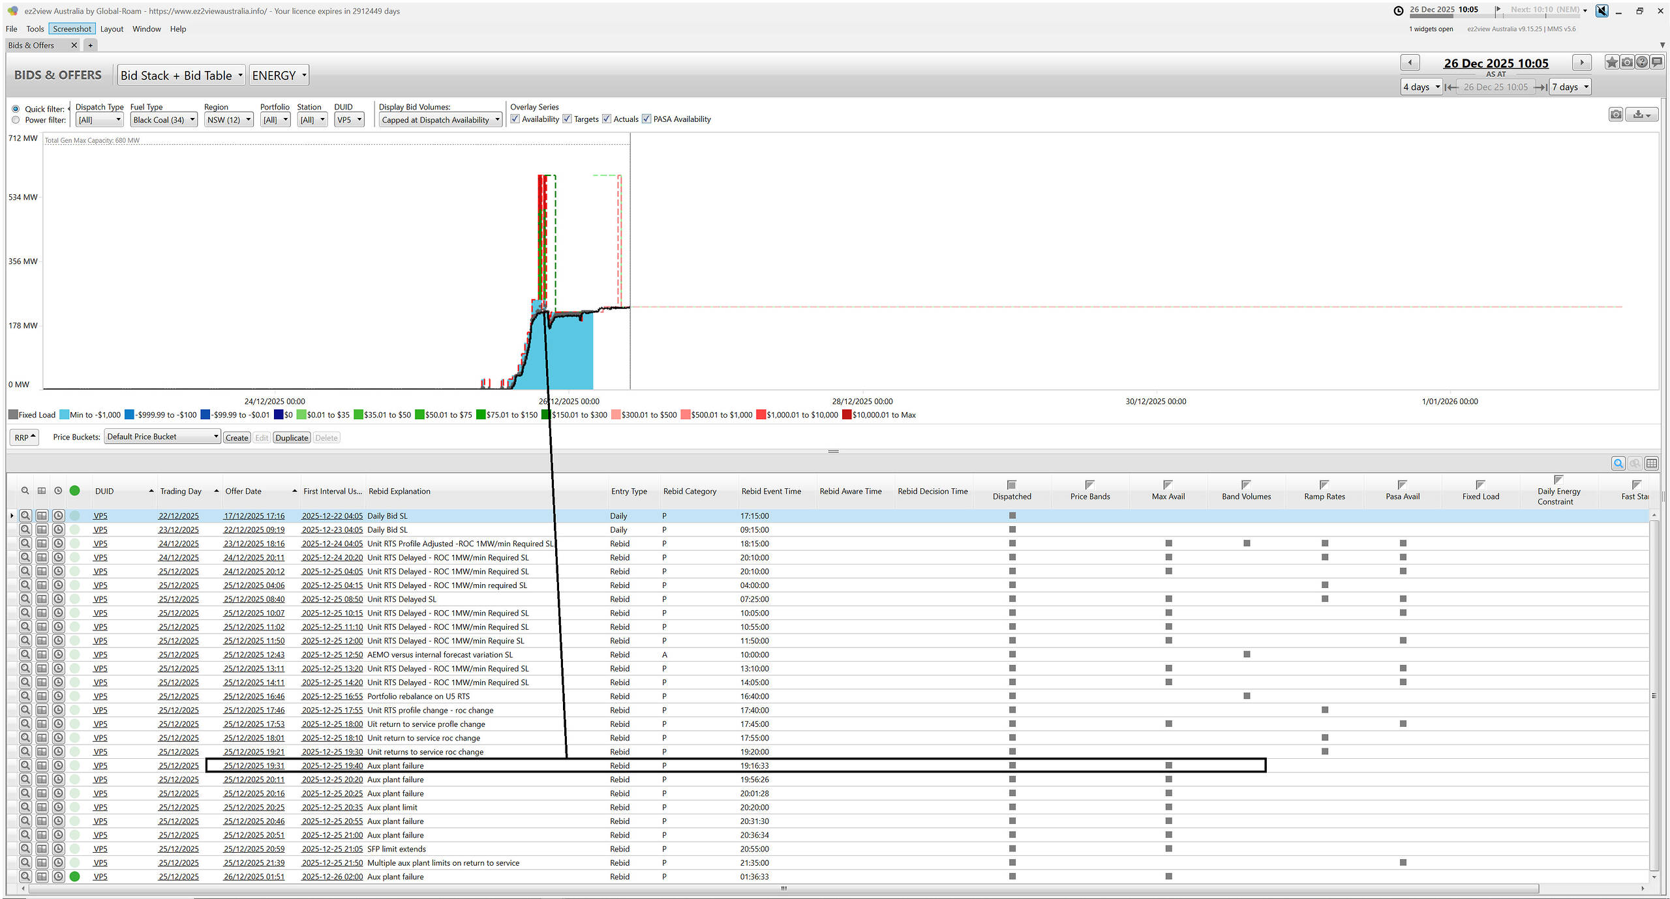
Task: Open the 7 days look-ahead dropdown
Action: click(1570, 87)
